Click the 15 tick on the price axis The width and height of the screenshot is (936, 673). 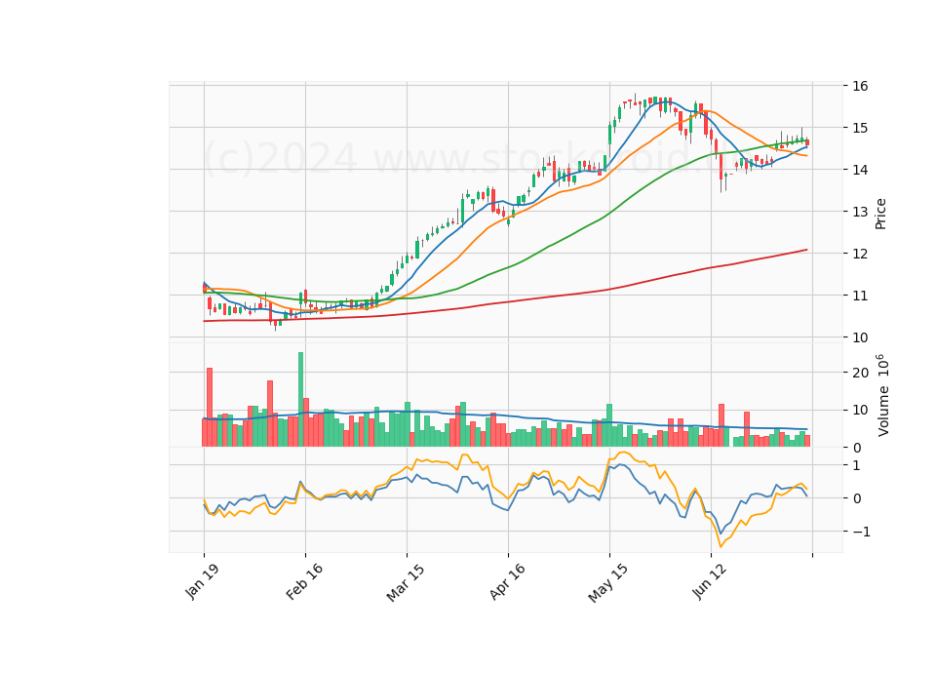860,128
